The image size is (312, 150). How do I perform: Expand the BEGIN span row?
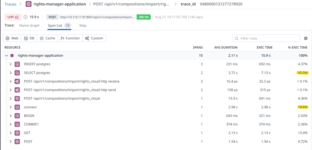(10, 116)
